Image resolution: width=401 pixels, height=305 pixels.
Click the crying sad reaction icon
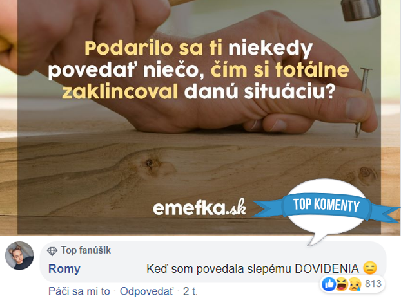coord(355,284)
